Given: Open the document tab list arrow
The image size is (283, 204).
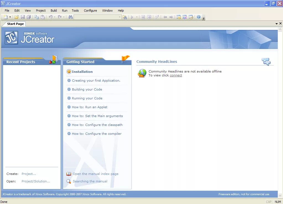Looking at the screenshot, I should (277, 24).
